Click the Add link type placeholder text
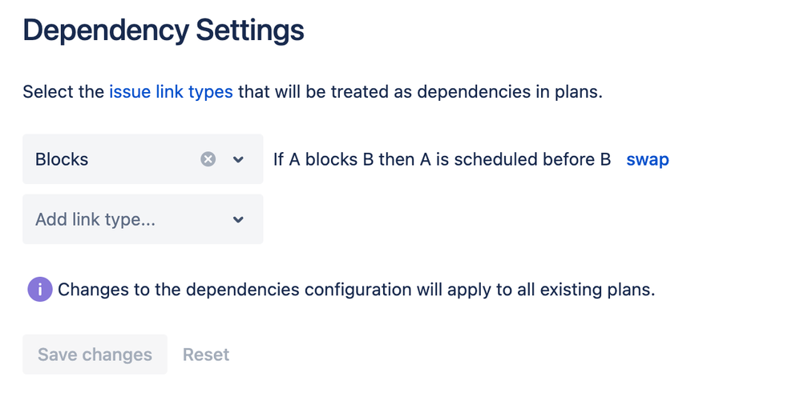Screen dimensions: 800x417 click(x=95, y=219)
